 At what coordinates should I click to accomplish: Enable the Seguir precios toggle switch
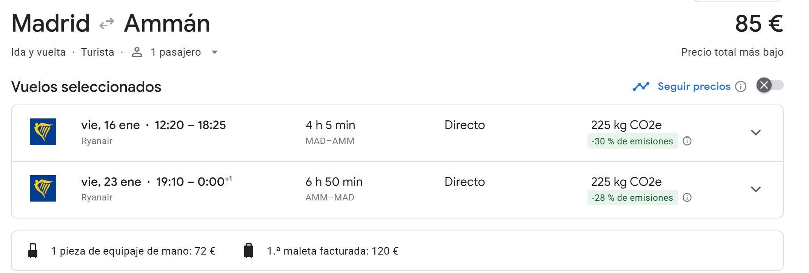pyautogui.click(x=770, y=85)
